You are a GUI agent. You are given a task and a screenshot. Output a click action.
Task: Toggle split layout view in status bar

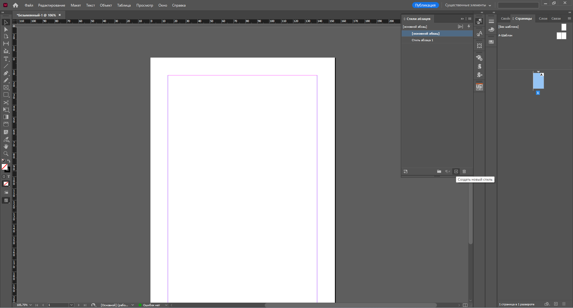point(465,305)
